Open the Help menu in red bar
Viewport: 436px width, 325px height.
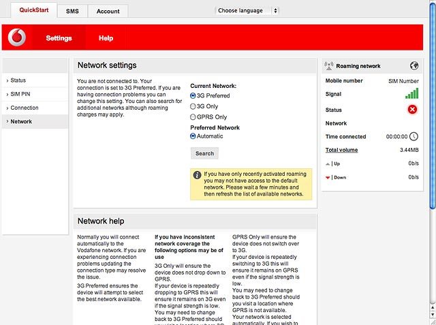tap(106, 37)
